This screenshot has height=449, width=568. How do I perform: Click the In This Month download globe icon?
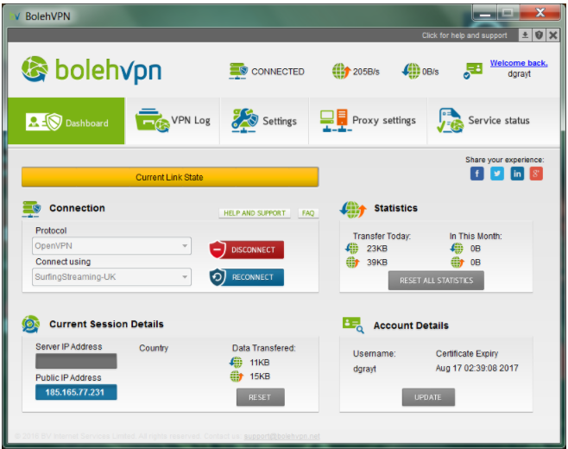(x=457, y=248)
